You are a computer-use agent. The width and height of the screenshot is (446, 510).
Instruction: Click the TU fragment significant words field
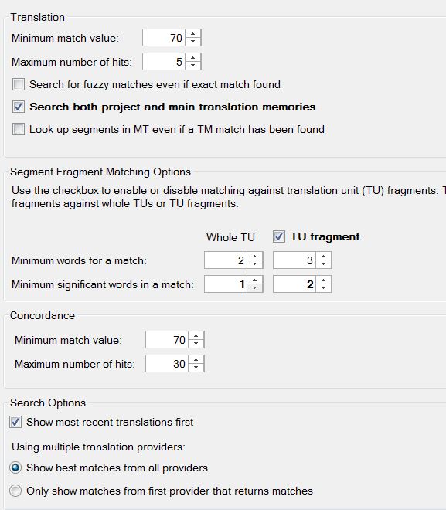pos(294,284)
